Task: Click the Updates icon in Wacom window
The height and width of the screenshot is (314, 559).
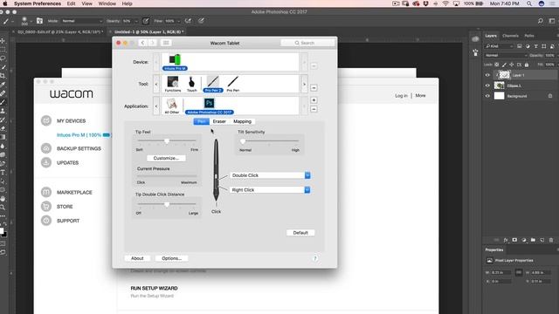Action: point(46,162)
